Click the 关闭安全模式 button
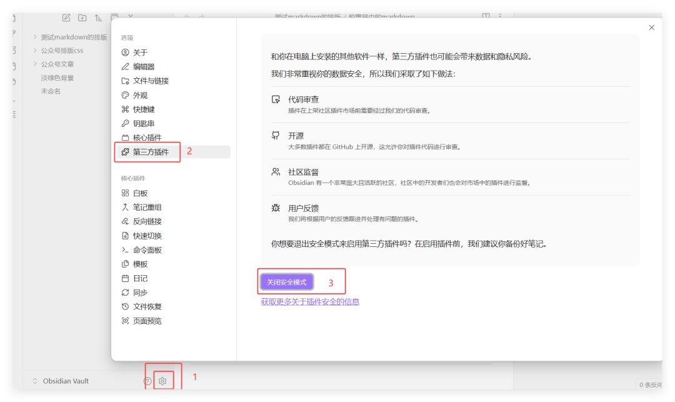Image resolution: width=675 pixels, height=402 pixels. pos(286,281)
